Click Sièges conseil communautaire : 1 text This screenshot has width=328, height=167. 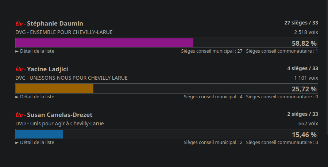[x=282, y=51]
